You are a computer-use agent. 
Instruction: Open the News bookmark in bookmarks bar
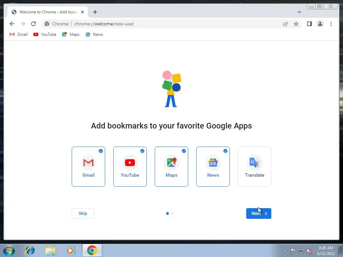[x=94, y=34]
